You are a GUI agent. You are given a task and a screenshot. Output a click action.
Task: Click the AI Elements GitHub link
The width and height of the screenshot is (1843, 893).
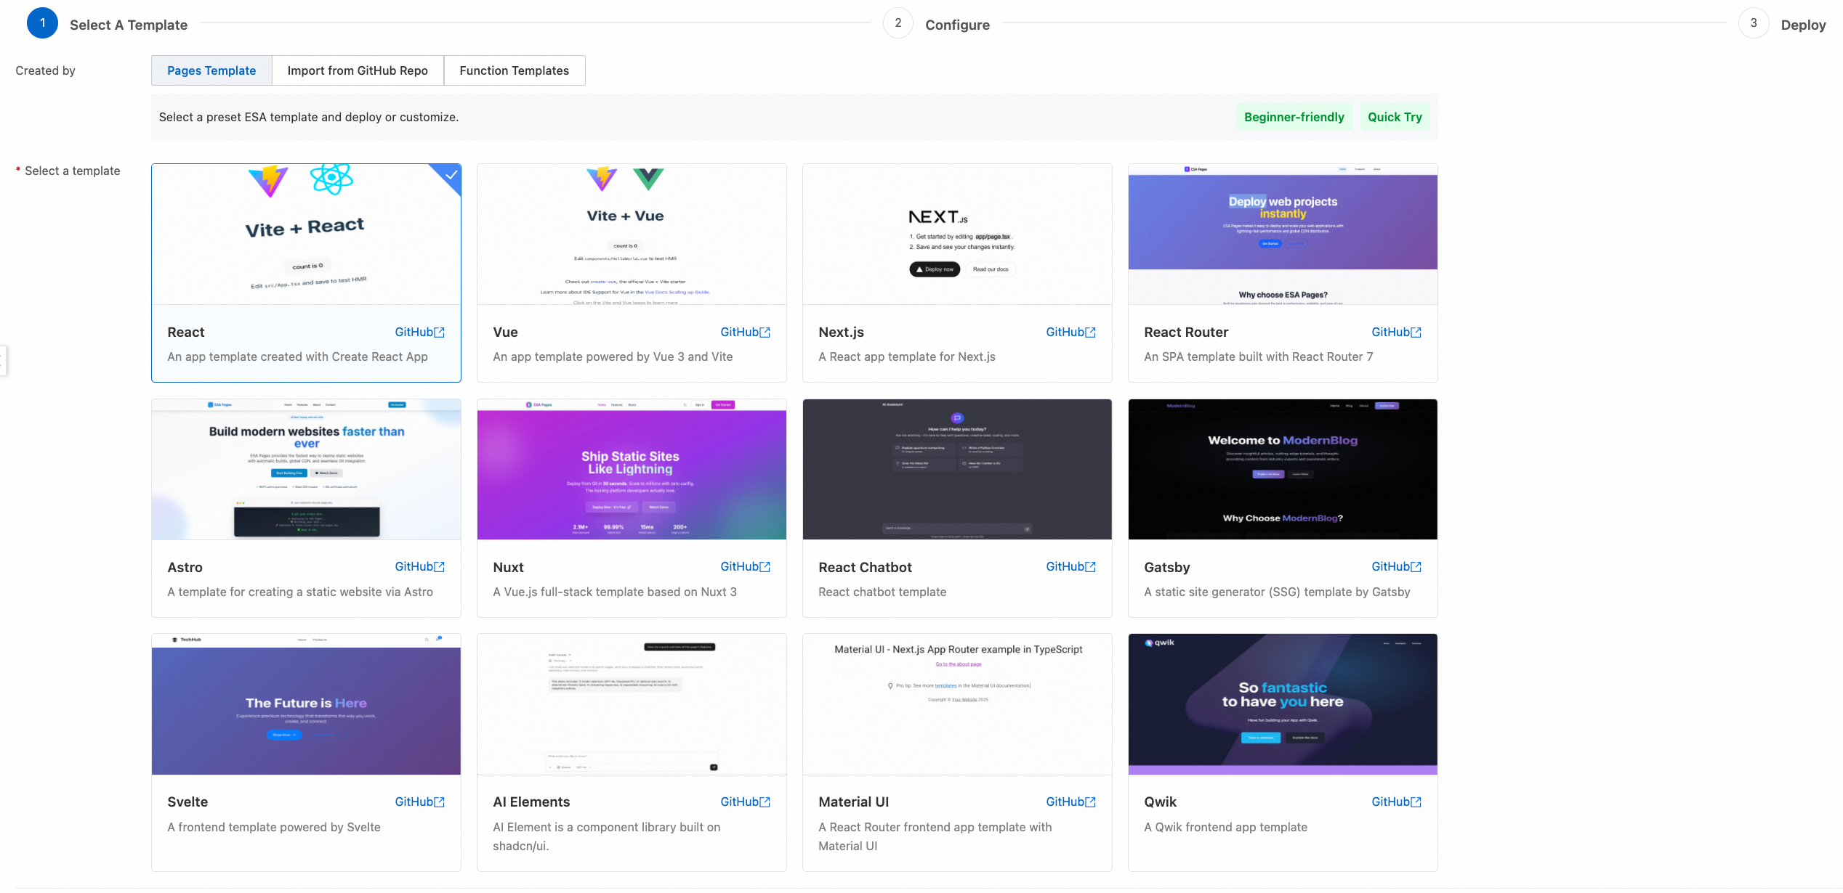[739, 802]
